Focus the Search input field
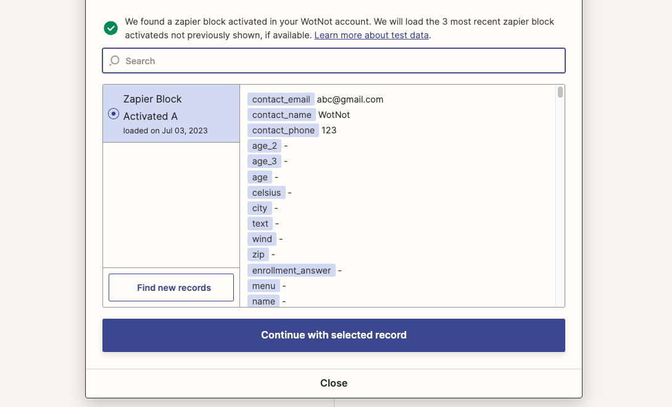The height and width of the screenshot is (407, 672). [x=334, y=61]
